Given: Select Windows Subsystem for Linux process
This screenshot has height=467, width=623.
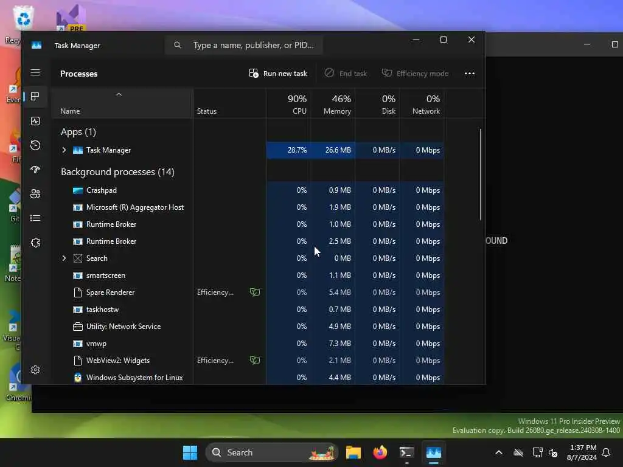Looking at the screenshot, I should coord(248,377).
